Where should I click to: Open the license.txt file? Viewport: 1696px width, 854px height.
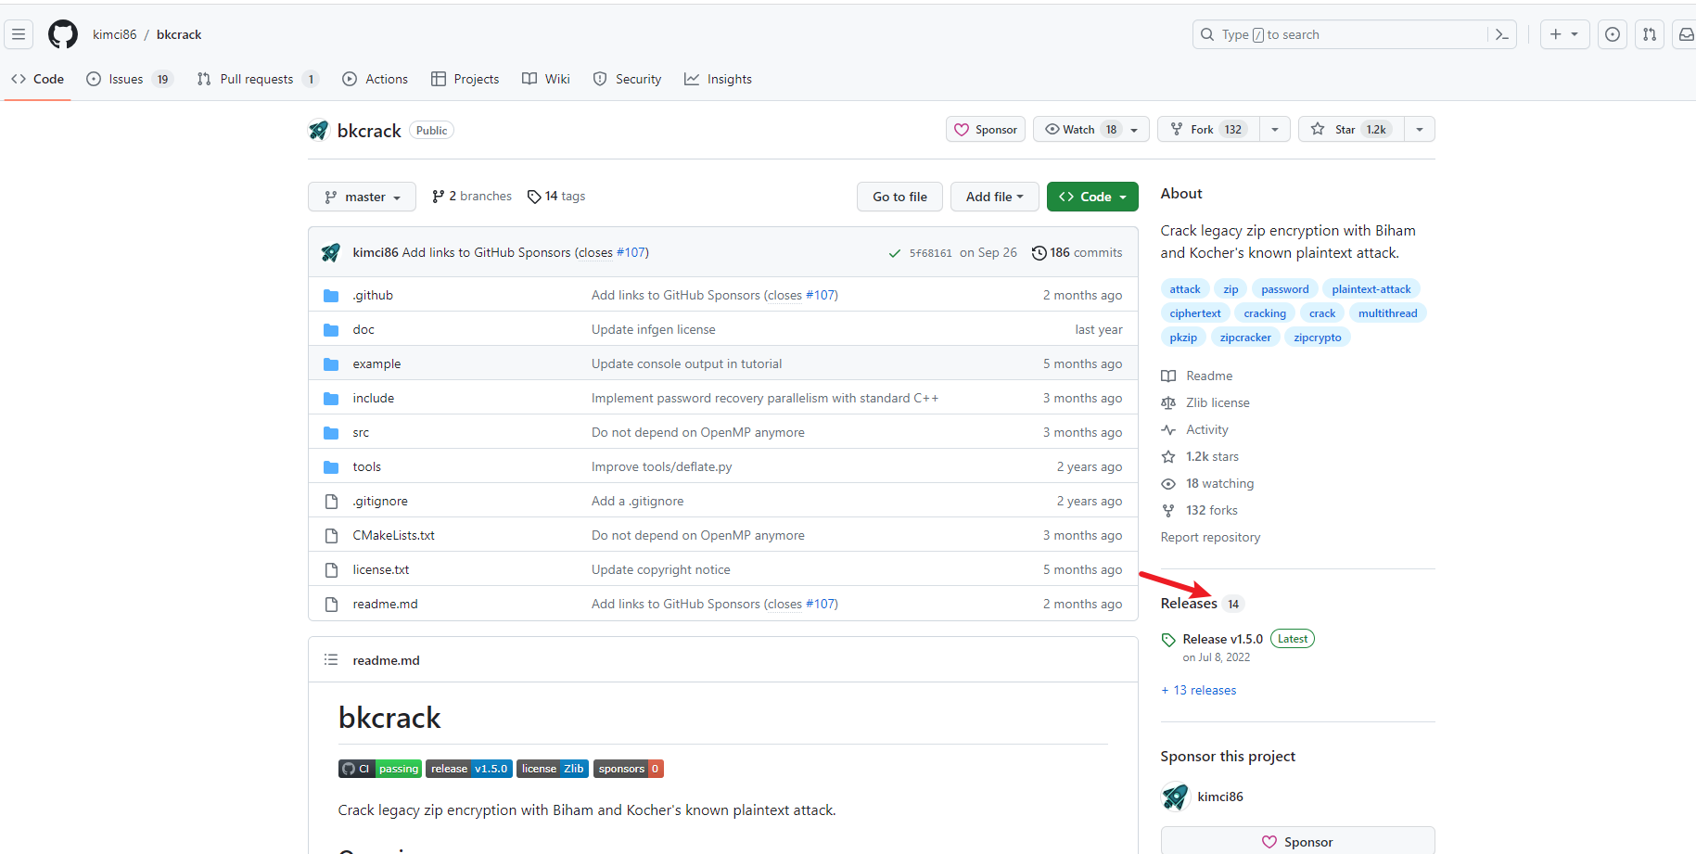[x=380, y=570]
